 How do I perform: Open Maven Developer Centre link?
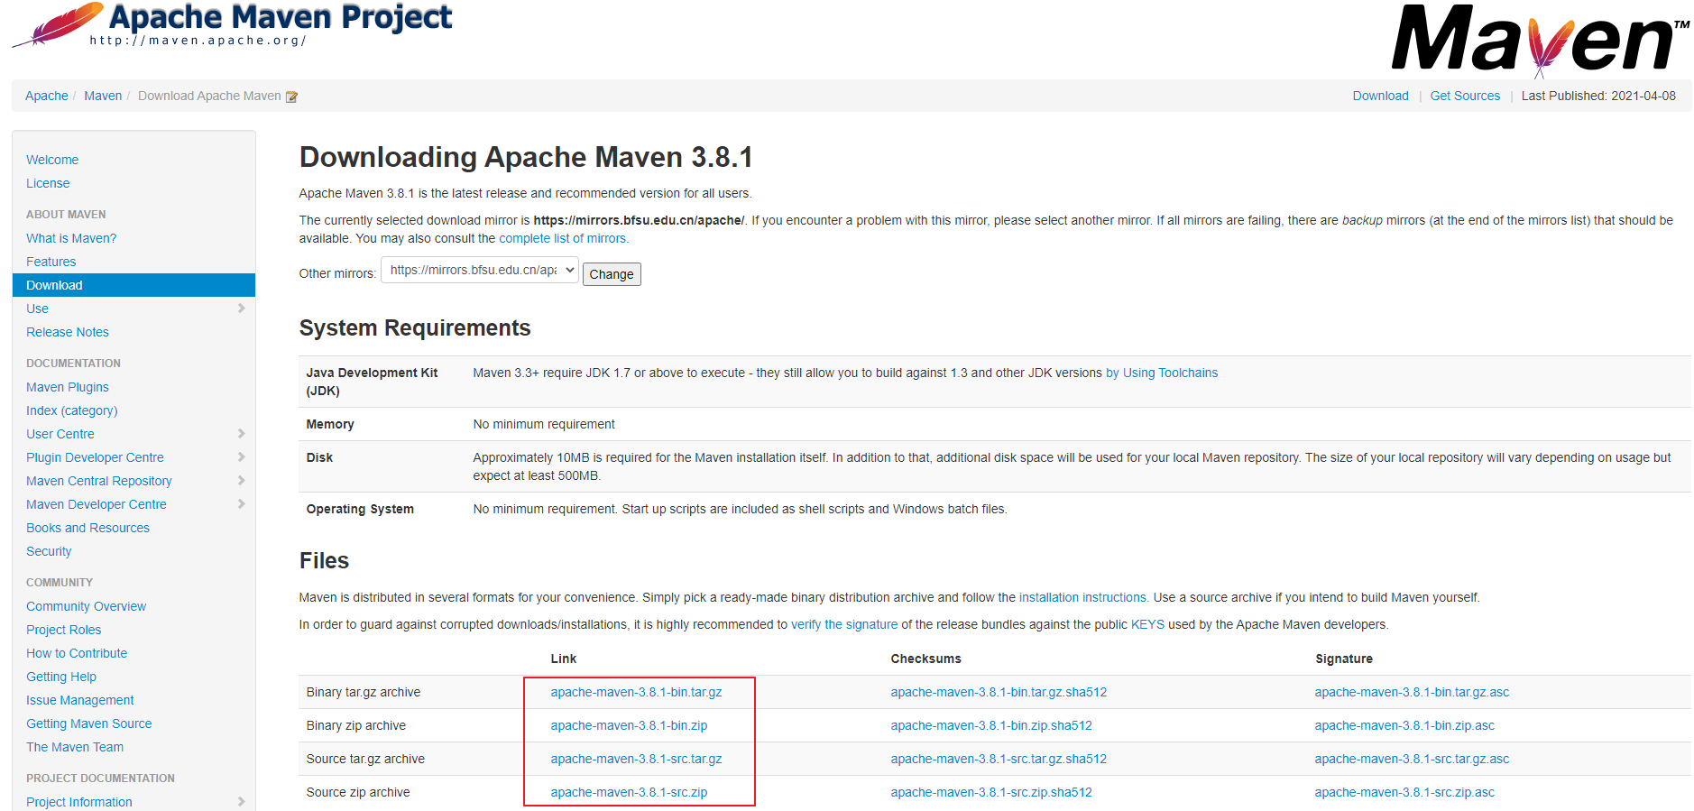tap(97, 504)
